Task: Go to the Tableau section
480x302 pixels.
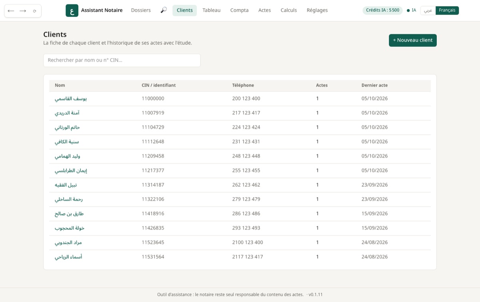Action: pyautogui.click(x=212, y=10)
